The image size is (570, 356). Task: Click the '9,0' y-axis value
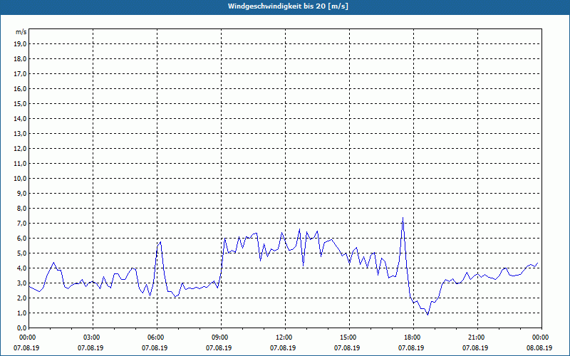(x=21, y=193)
